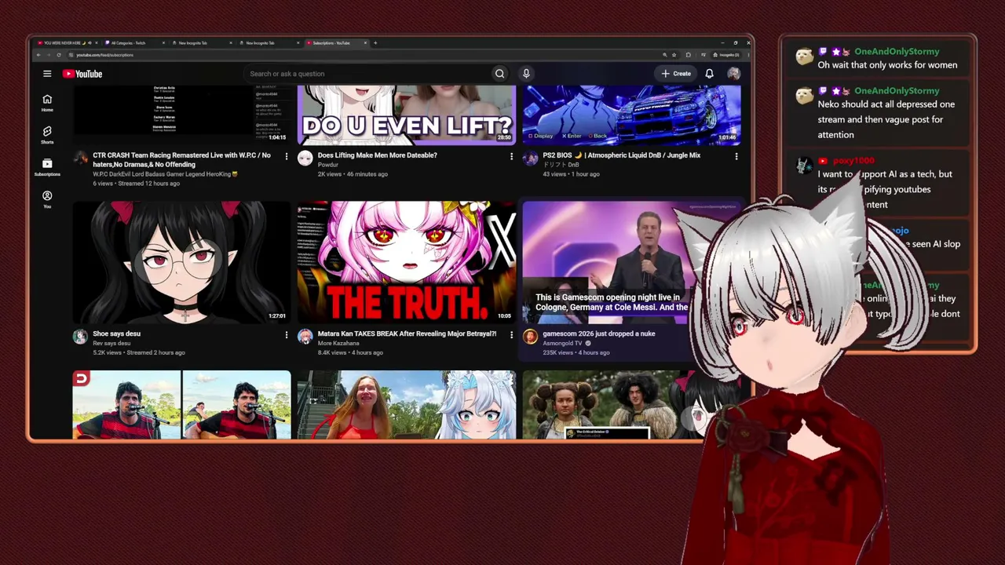Open Matara Kan TAKES BREAK video title

(407, 334)
